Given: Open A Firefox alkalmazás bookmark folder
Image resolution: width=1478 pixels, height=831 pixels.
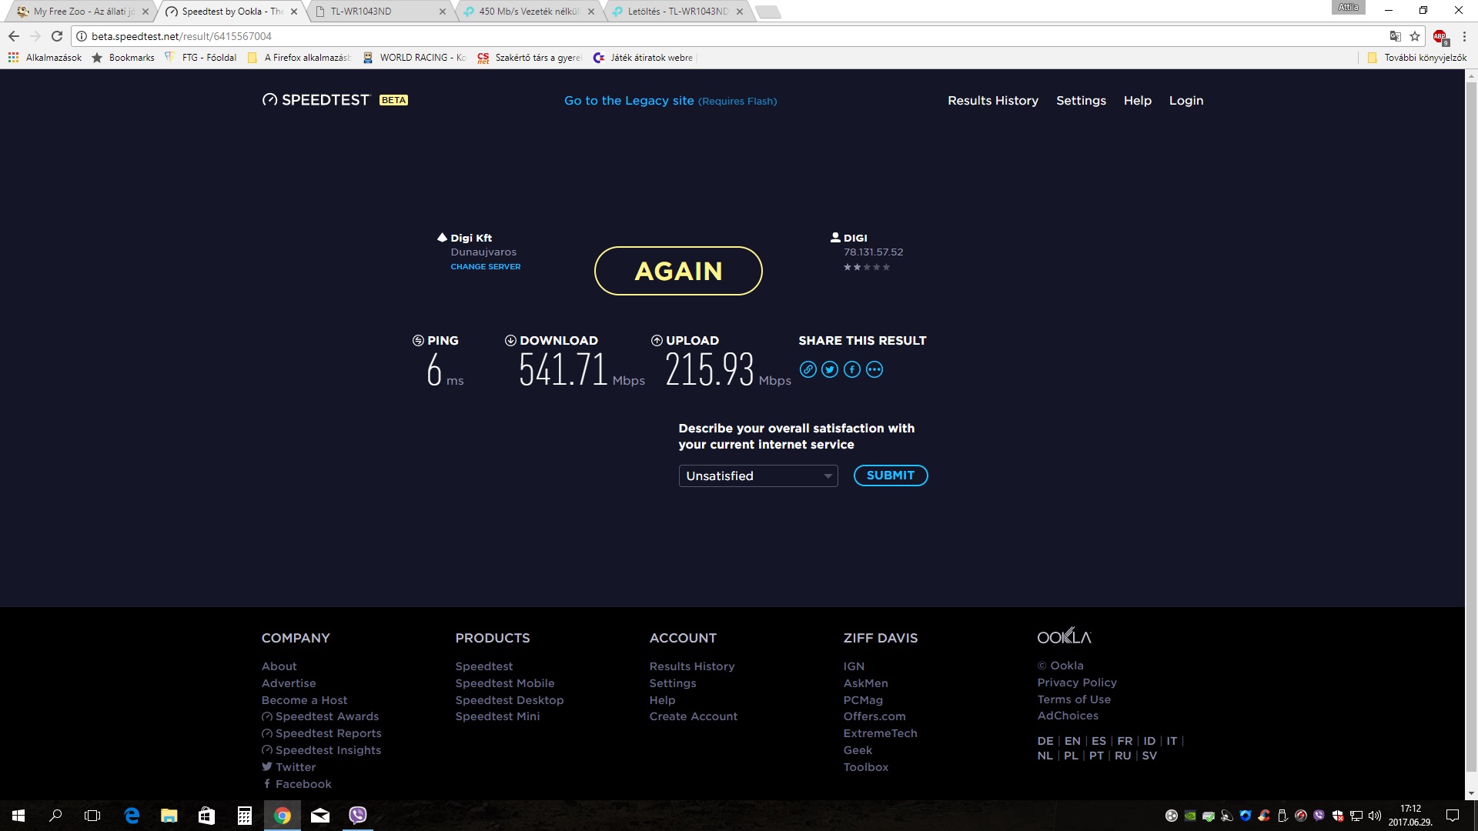Looking at the screenshot, I should click(x=299, y=58).
